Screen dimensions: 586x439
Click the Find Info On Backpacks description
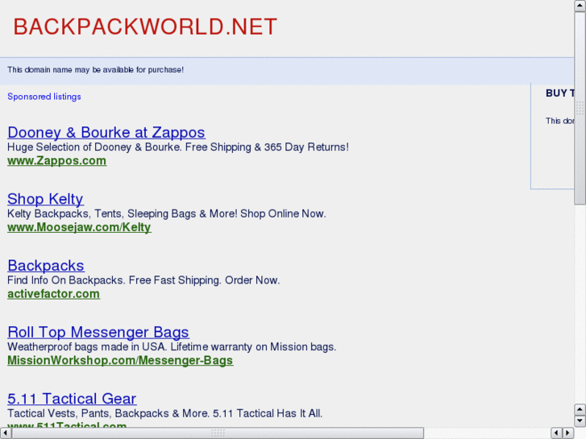pyautogui.click(x=143, y=280)
